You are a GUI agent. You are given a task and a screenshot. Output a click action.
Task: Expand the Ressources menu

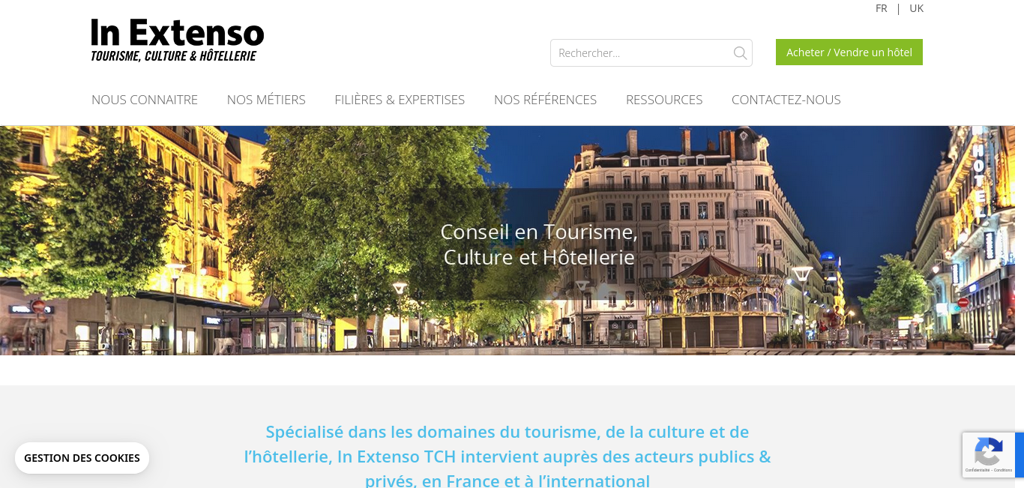coord(664,100)
